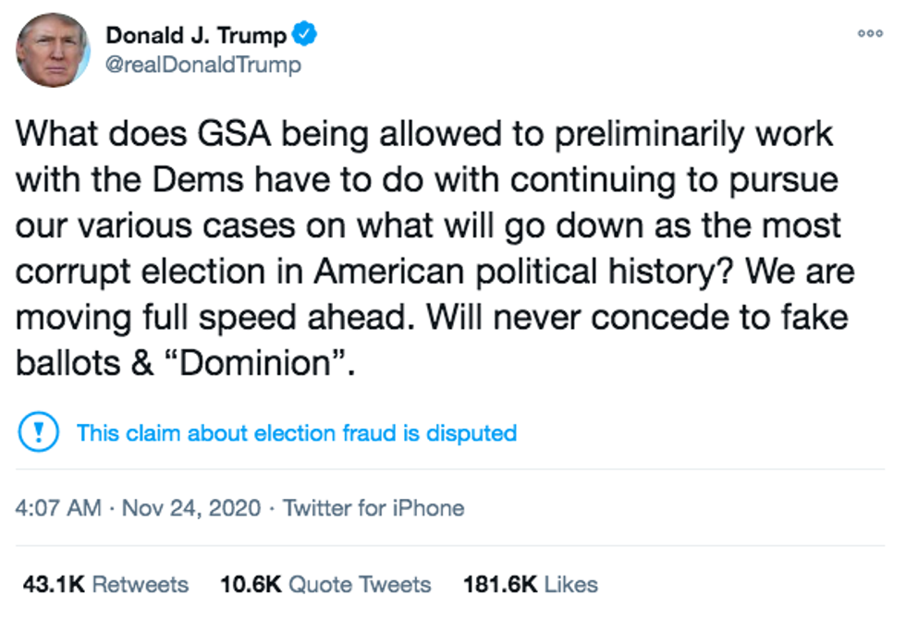Open Donald J. Trump's profile picture

53,51
